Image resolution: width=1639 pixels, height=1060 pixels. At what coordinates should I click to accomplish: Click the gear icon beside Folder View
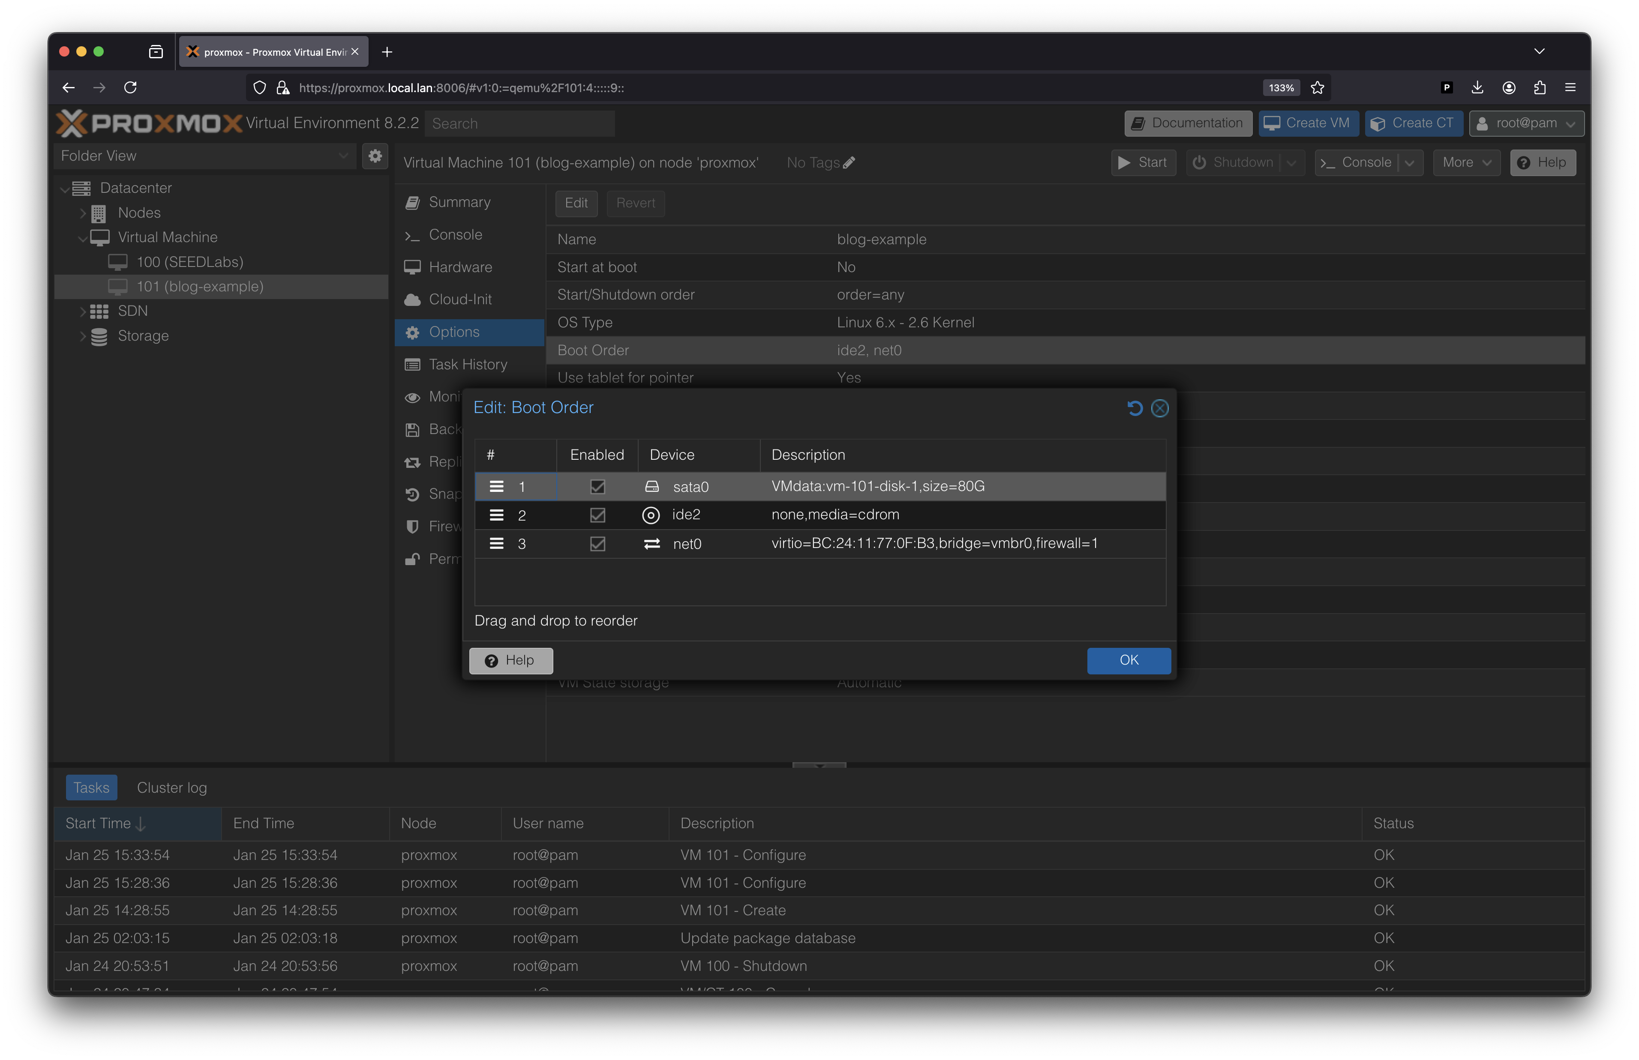(375, 156)
